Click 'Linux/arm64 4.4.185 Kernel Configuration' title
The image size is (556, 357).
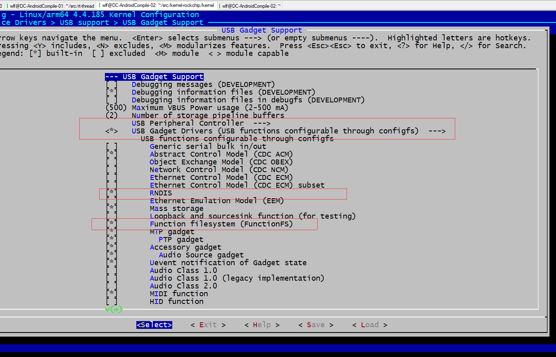(x=109, y=15)
